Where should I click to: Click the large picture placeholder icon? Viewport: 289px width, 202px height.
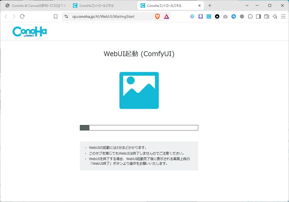[139, 90]
